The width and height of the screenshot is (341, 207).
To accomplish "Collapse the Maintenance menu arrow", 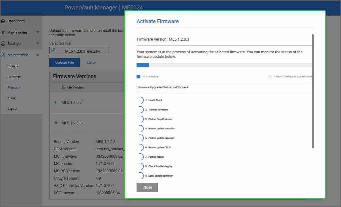I will pos(38,55).
